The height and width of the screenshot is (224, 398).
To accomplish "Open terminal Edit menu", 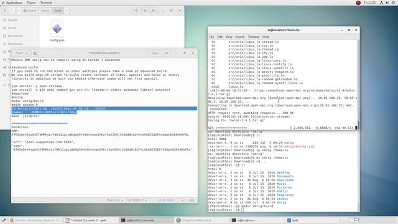I will click(220, 37).
